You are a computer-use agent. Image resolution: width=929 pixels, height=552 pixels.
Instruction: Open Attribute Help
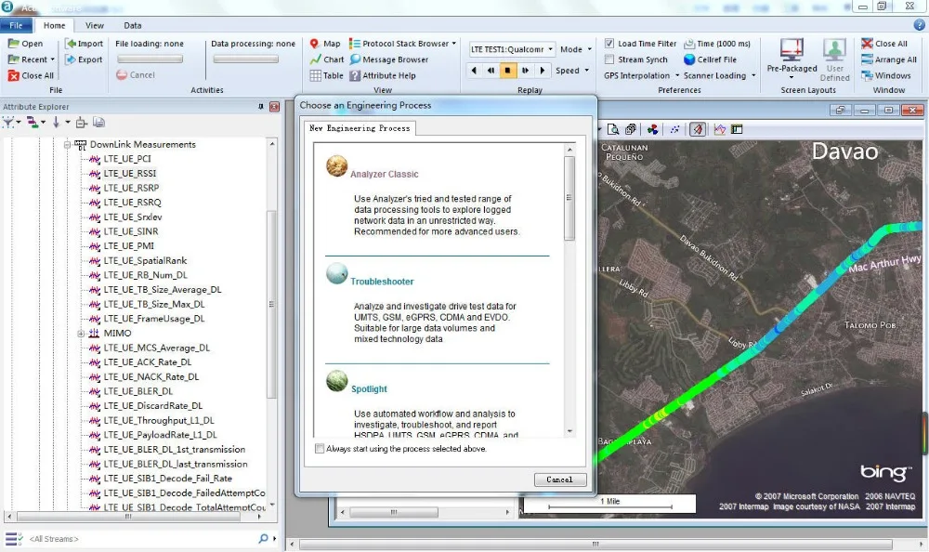(x=383, y=75)
